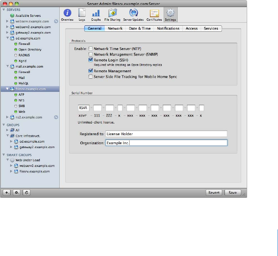Image resolution: width=278 pixels, height=256 pixels.
Task: Expand the All group
Action: [x=7, y=130]
